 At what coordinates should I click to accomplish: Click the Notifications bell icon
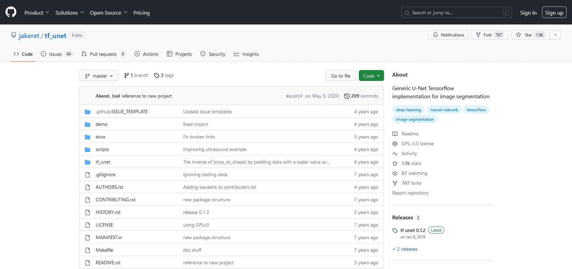tap(435, 35)
